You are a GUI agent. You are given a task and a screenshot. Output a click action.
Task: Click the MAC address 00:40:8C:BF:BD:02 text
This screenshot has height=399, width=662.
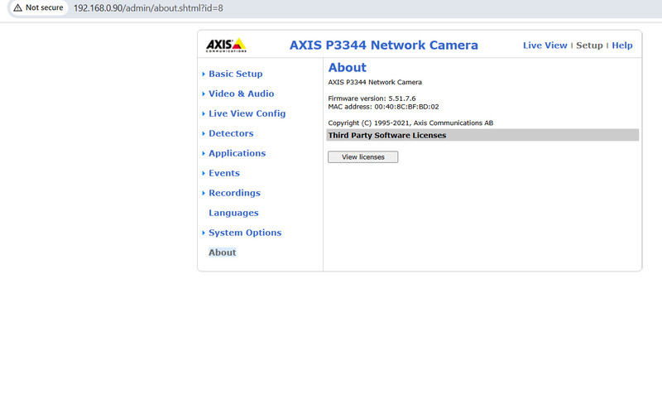[383, 107]
